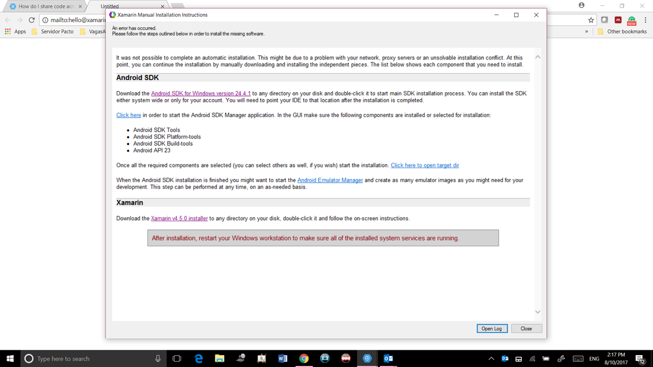Open the target directory link
The image size is (653, 367).
[x=425, y=165]
